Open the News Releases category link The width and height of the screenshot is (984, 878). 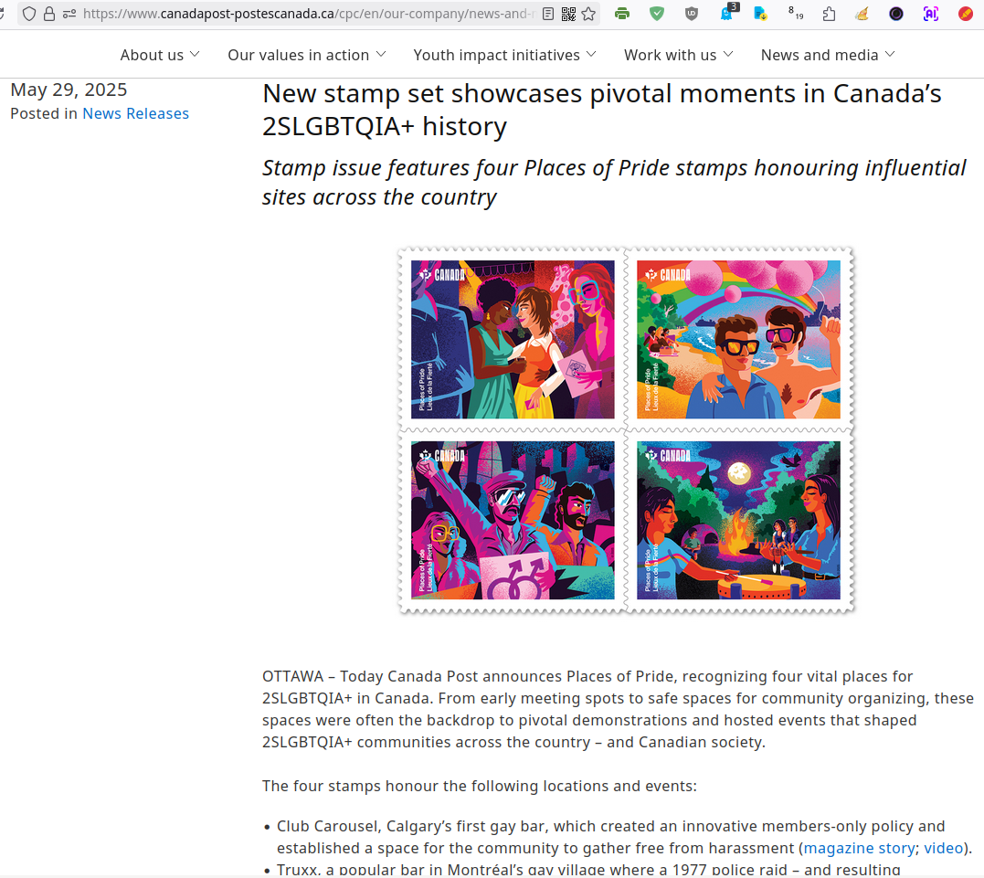pos(135,113)
